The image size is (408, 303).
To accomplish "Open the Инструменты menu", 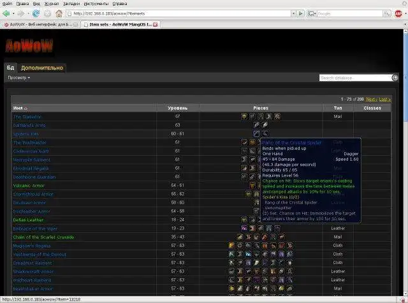I will [x=96, y=4].
